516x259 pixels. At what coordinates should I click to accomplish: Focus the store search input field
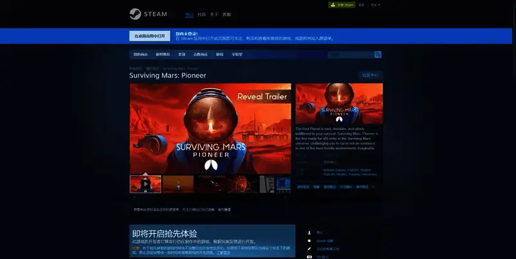pyautogui.click(x=351, y=55)
